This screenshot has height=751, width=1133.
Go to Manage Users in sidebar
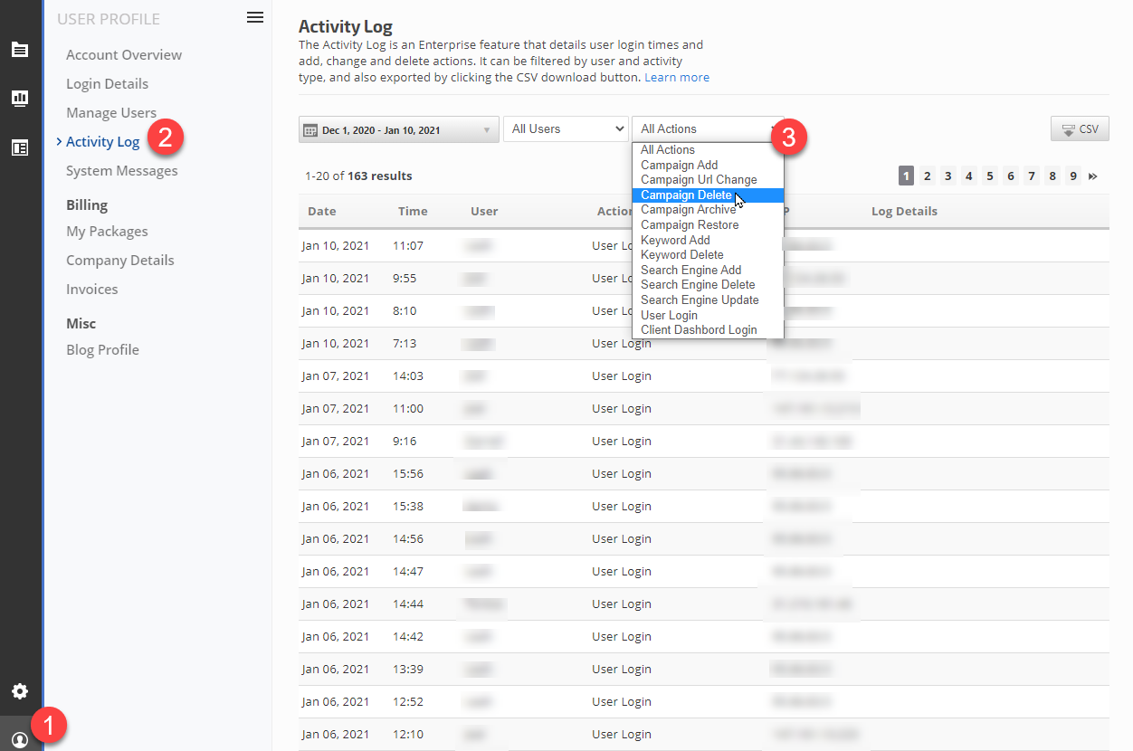pyautogui.click(x=111, y=113)
